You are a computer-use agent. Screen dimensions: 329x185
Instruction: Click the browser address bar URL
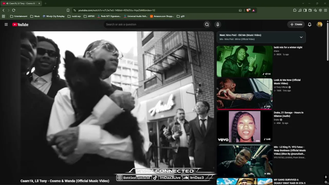pyautogui.click(x=116, y=10)
